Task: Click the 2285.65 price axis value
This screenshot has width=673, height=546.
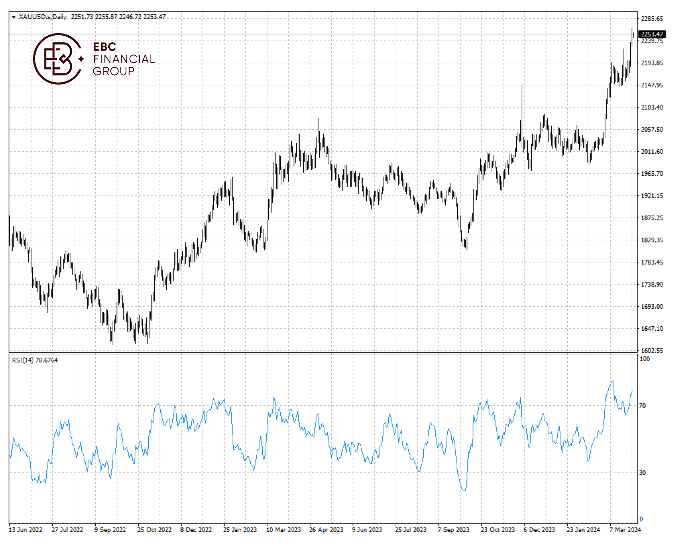Action: click(652, 19)
